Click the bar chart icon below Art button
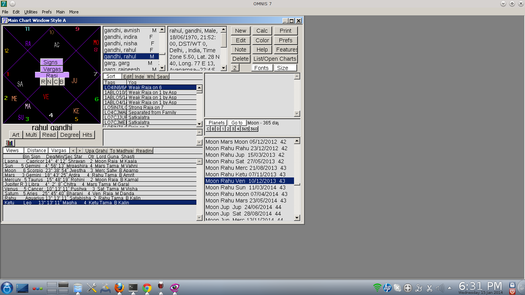The image size is (525, 295). pos(10,143)
